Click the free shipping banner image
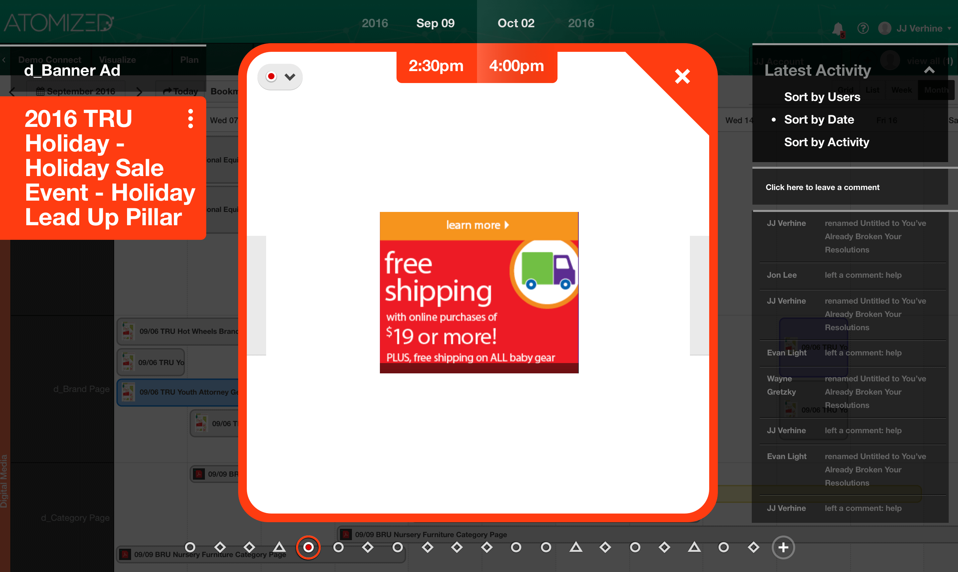 pos(479,293)
